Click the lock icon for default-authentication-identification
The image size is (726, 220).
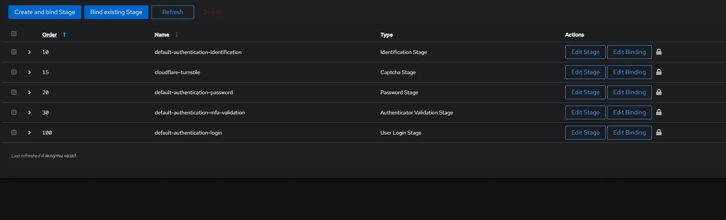[x=659, y=52]
